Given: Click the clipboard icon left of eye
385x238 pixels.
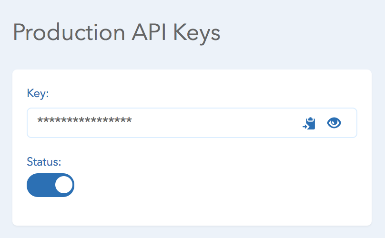Looking at the screenshot, I should [309, 123].
